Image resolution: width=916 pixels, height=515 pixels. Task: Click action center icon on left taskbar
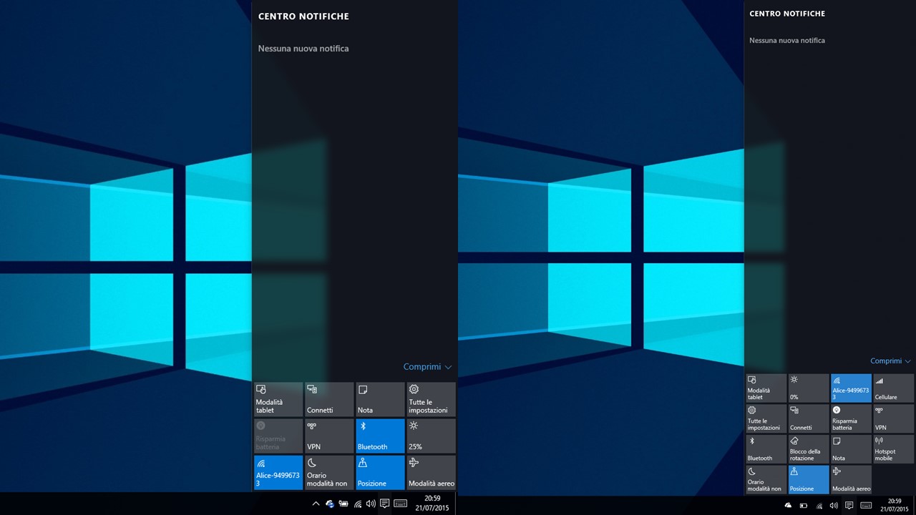pos(384,504)
